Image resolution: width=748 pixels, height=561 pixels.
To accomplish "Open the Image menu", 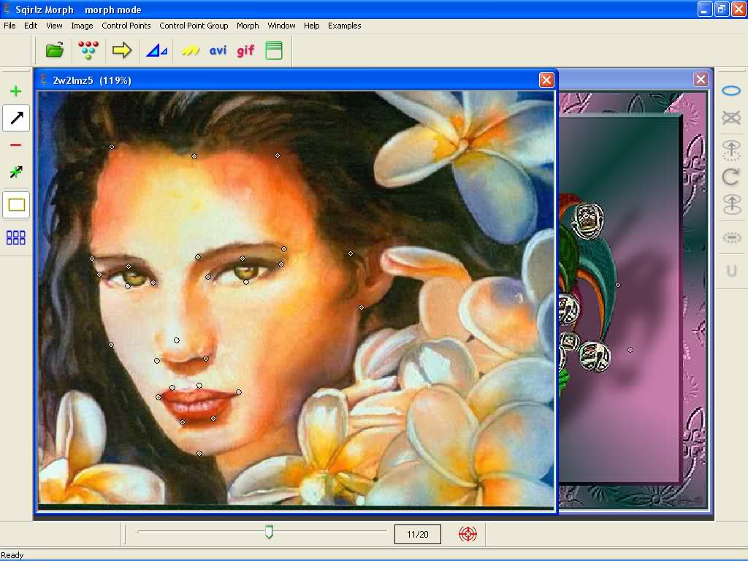I will tap(82, 26).
